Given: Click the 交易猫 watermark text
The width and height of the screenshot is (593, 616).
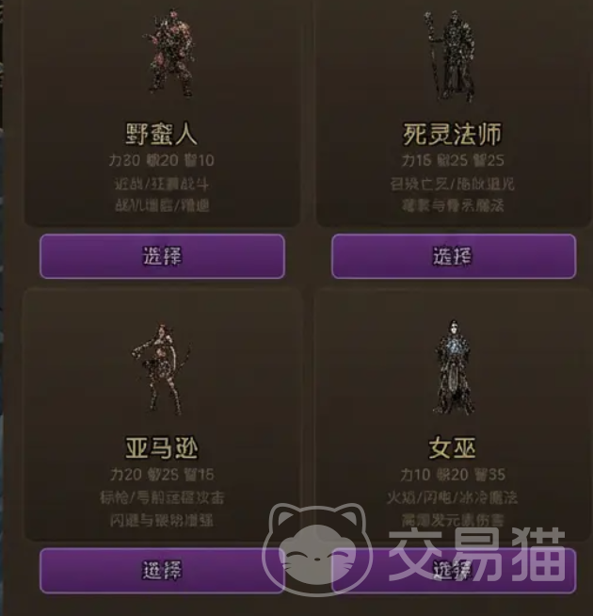Looking at the screenshot, I should [x=477, y=555].
